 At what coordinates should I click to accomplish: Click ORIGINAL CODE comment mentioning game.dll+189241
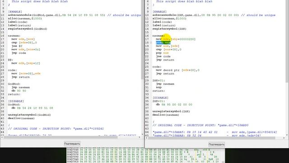[x=56, y=129]
